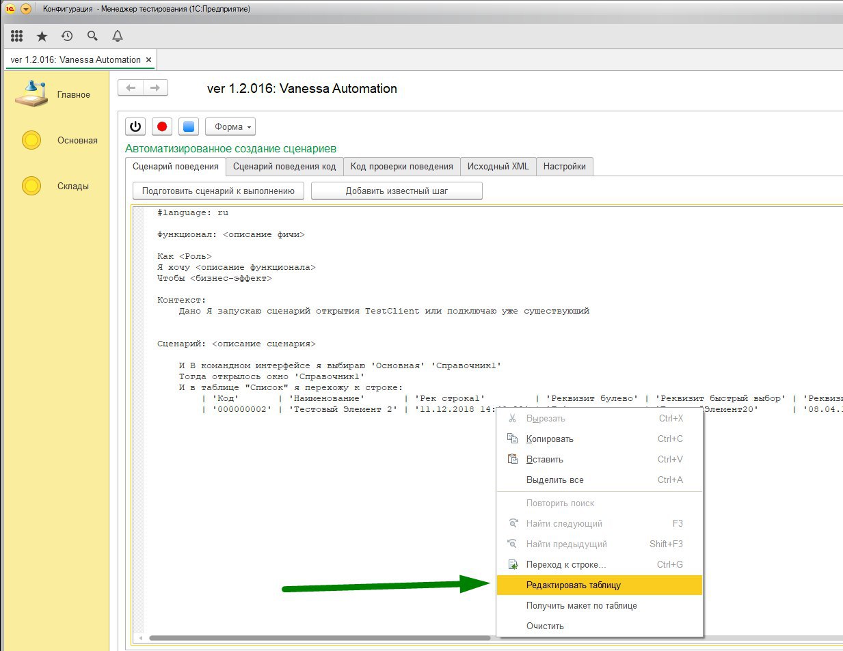Screen dimensions: 843x651
Task: Choose Повторить поиск from context menu
Action: click(x=600, y=503)
